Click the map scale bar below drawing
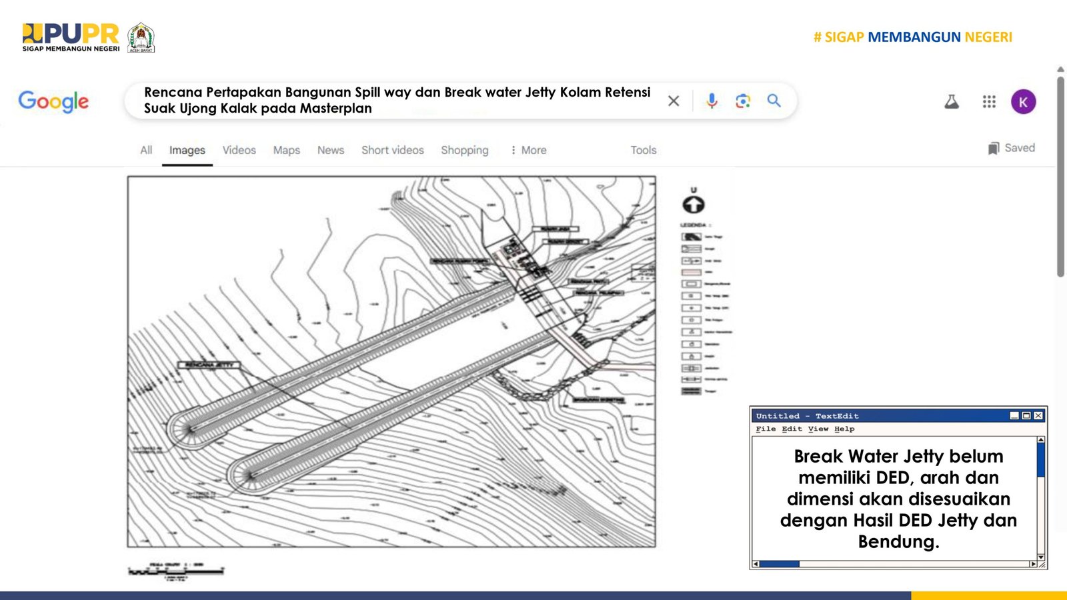Viewport: 1067px width, 600px height. click(x=176, y=571)
